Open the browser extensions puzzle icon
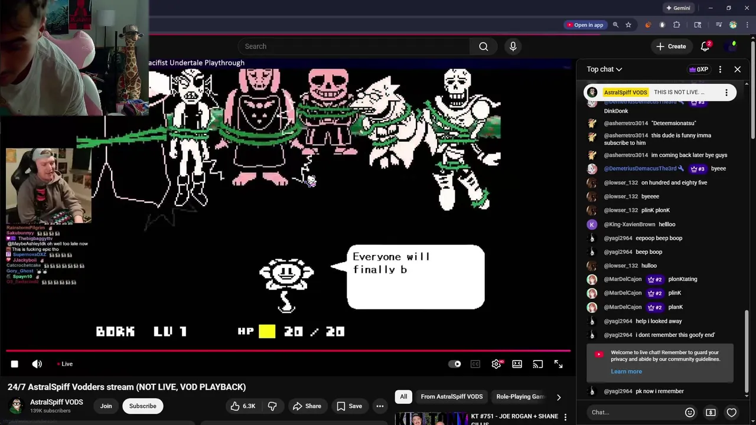 tap(677, 25)
